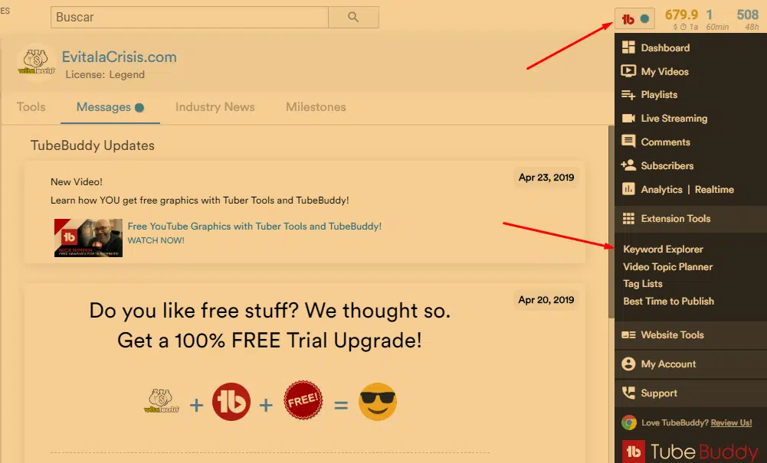Expand the Support section
The image size is (767, 463).
[x=690, y=393]
